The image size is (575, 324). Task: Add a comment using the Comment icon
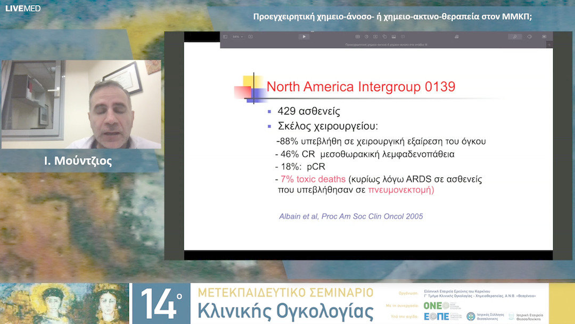click(x=402, y=37)
